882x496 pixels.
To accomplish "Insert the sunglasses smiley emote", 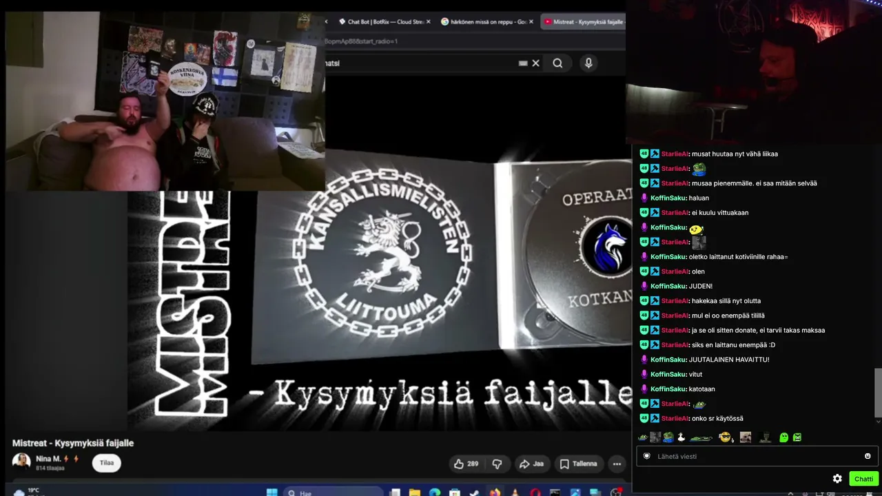I will pos(724,437).
